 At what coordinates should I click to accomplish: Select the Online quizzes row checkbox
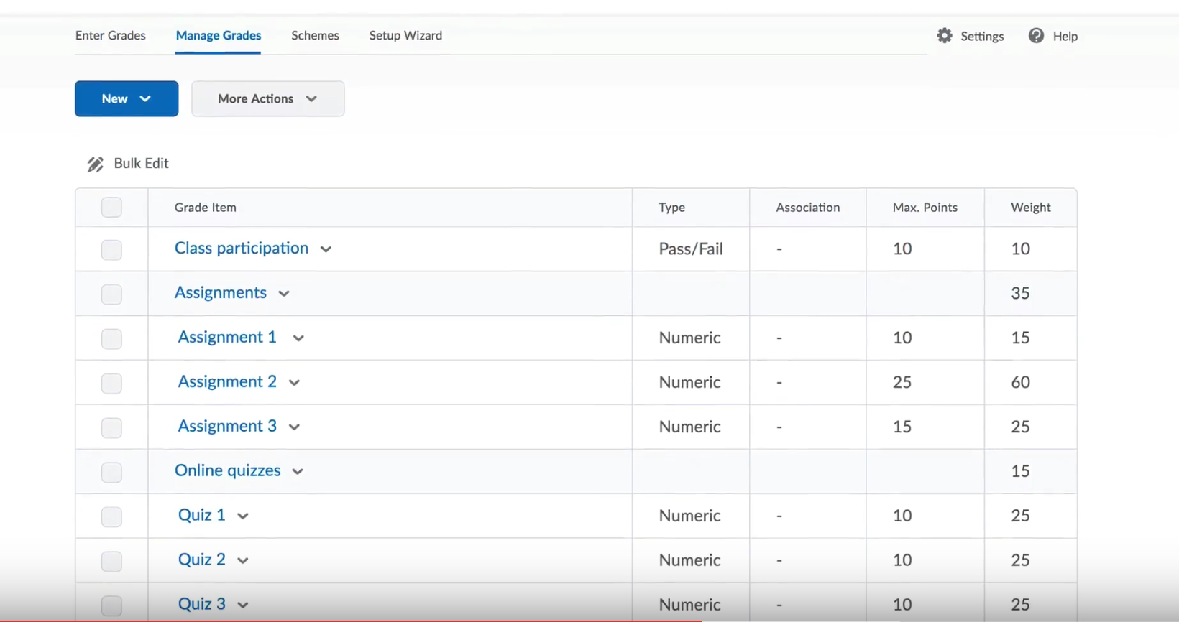point(111,472)
